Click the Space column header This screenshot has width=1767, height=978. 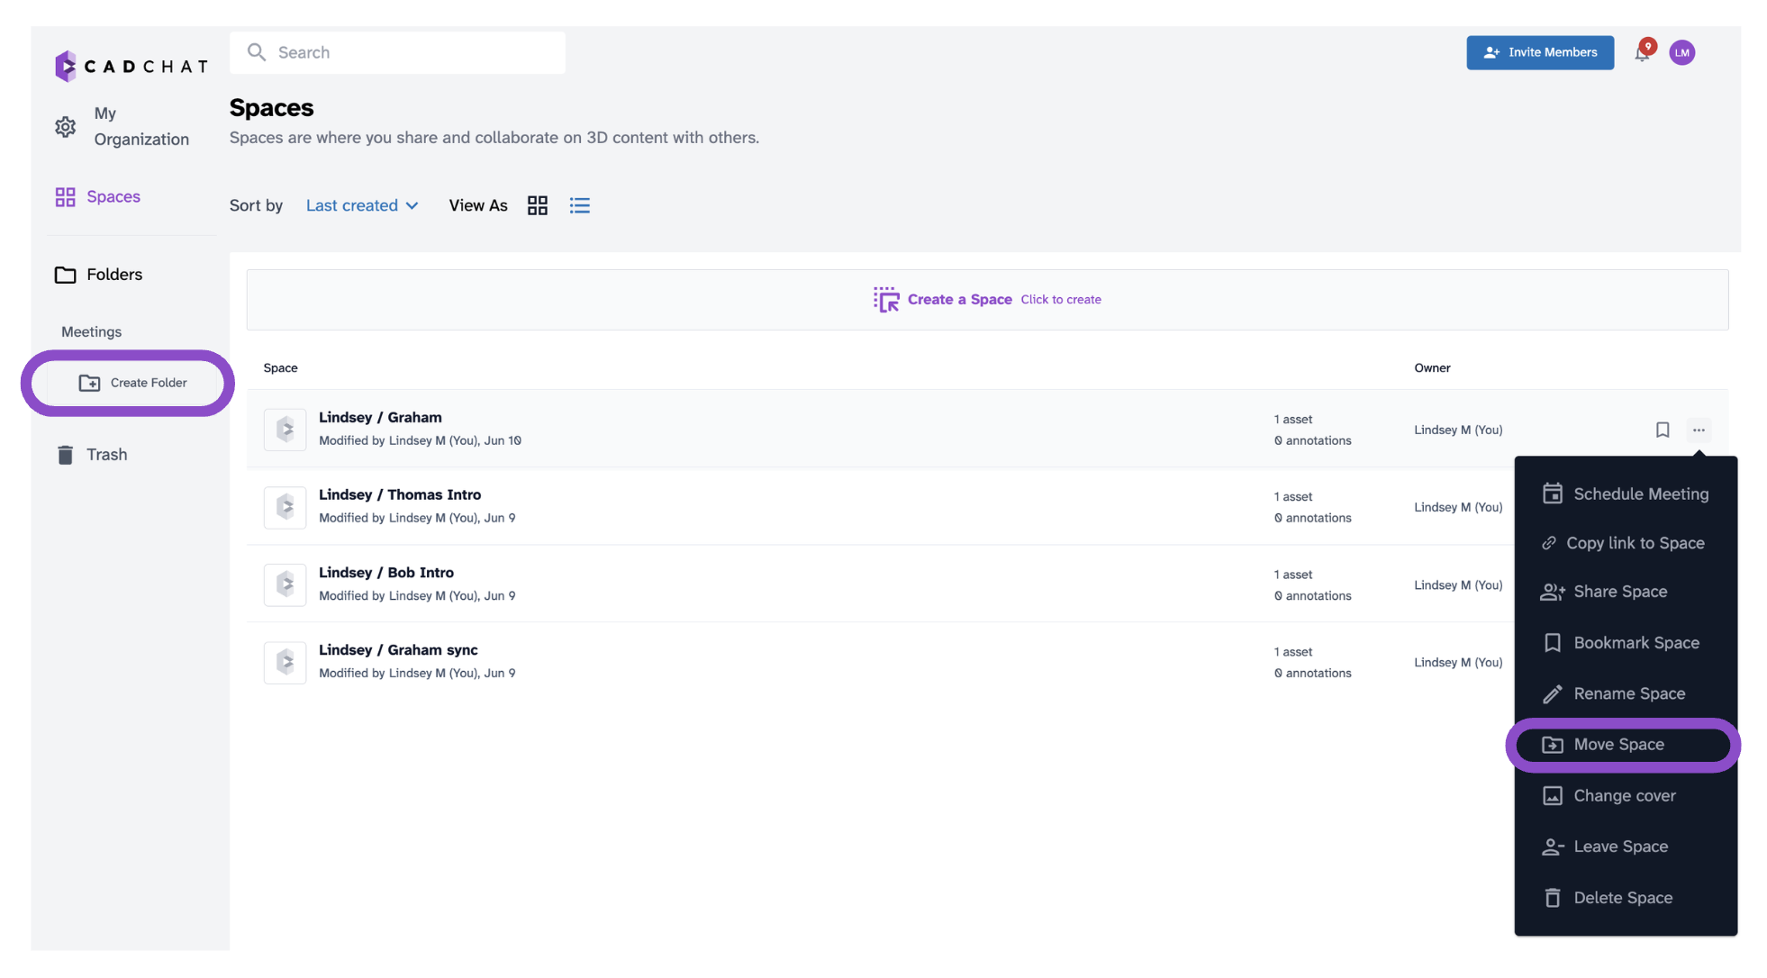coord(280,367)
